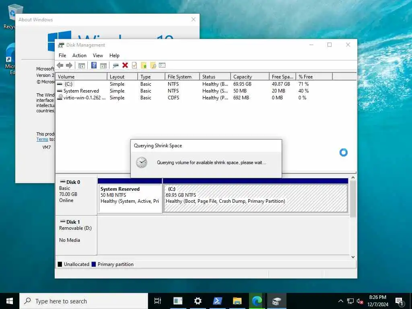Open PowerShell from the taskbar
Image resolution: width=412 pixels, height=309 pixels.
click(x=218, y=301)
